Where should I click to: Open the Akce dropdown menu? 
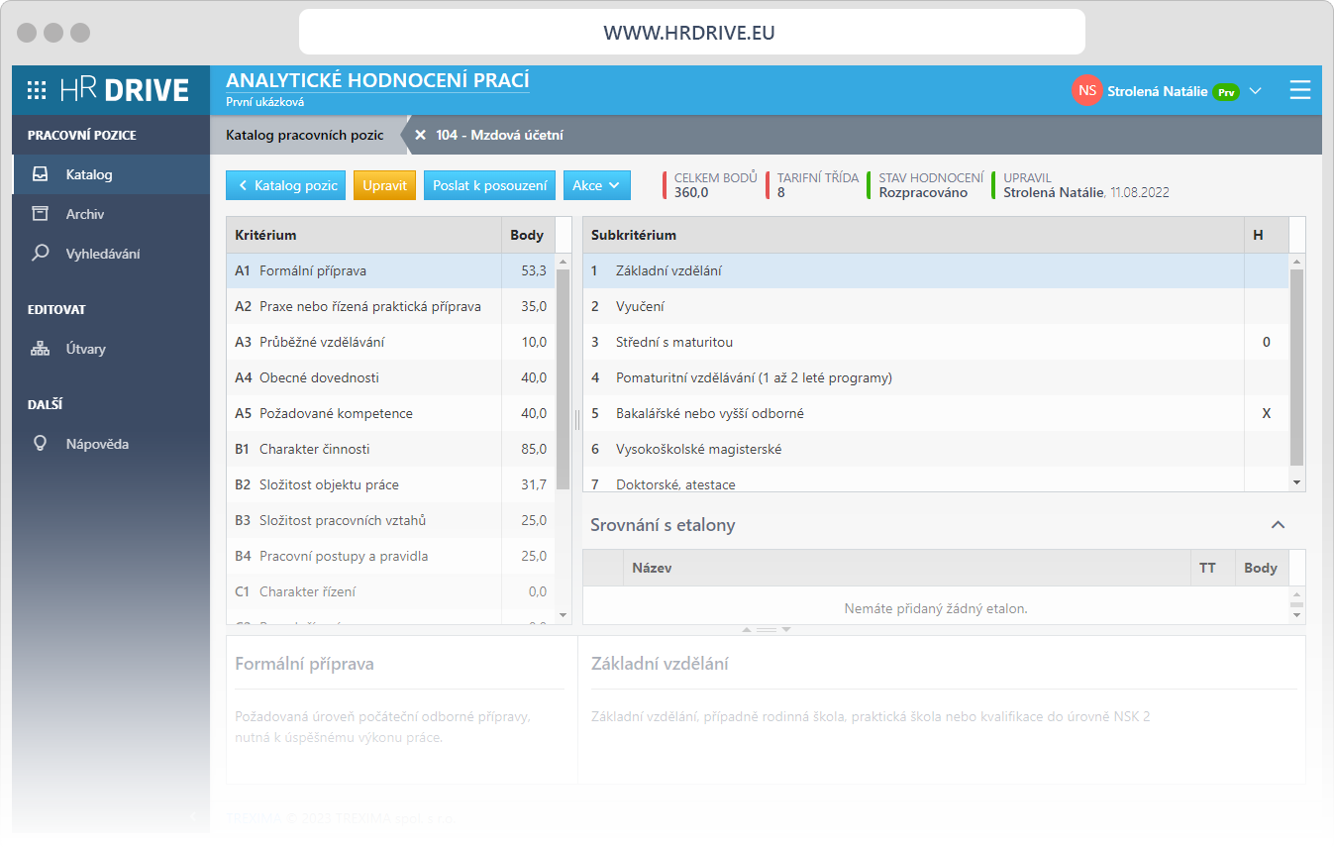click(596, 185)
